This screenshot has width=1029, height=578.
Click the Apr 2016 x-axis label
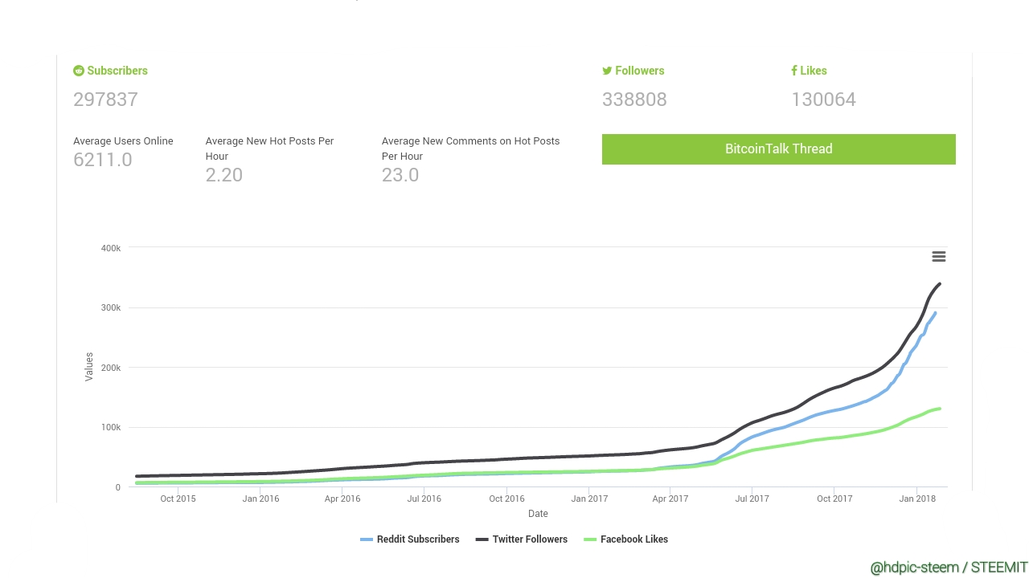342,499
